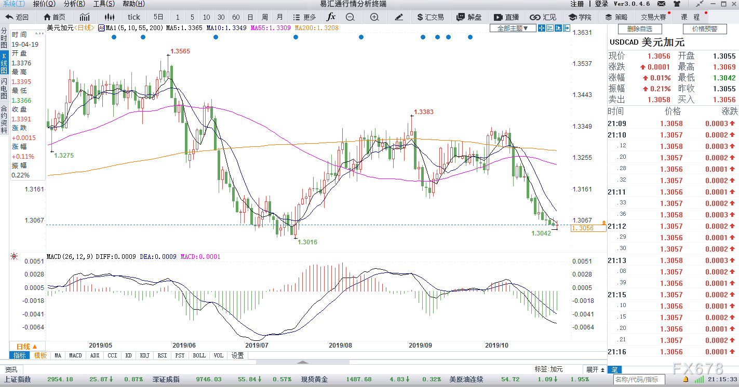Select the 5日 period
Image resolution: width=739 pixels, height=387 pixels.
pos(159,17)
